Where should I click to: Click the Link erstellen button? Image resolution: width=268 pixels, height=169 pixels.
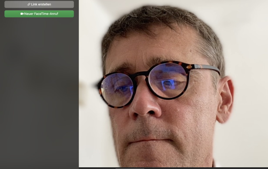tap(39, 4)
